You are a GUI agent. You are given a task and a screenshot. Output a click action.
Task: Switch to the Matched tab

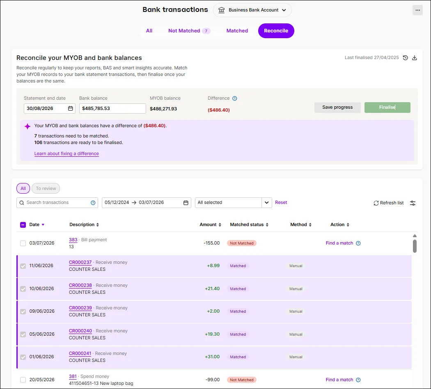(237, 31)
